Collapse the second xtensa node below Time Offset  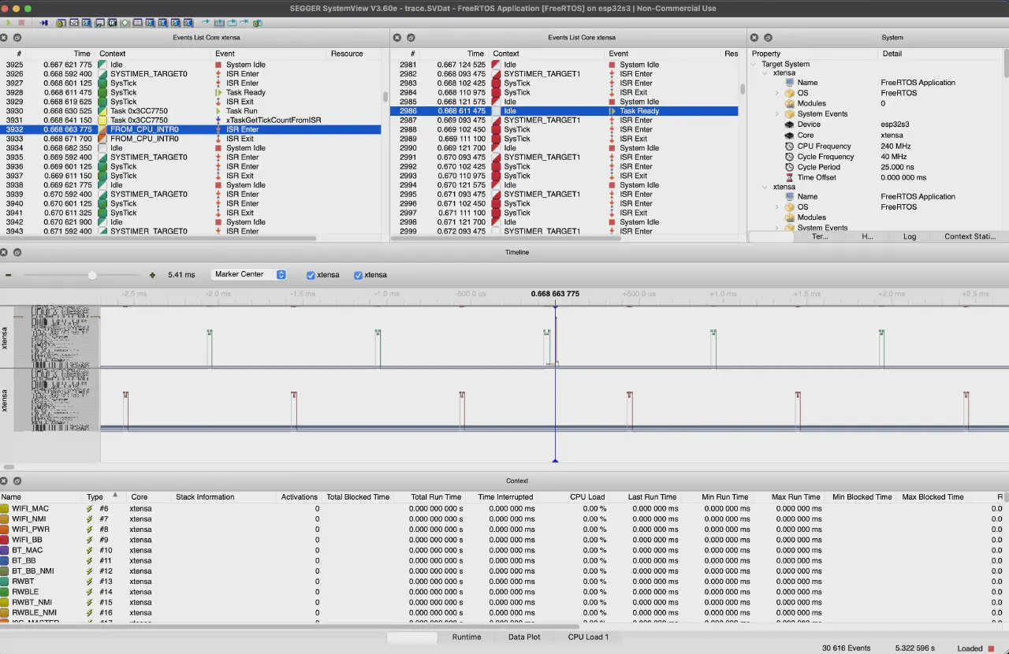pos(765,187)
